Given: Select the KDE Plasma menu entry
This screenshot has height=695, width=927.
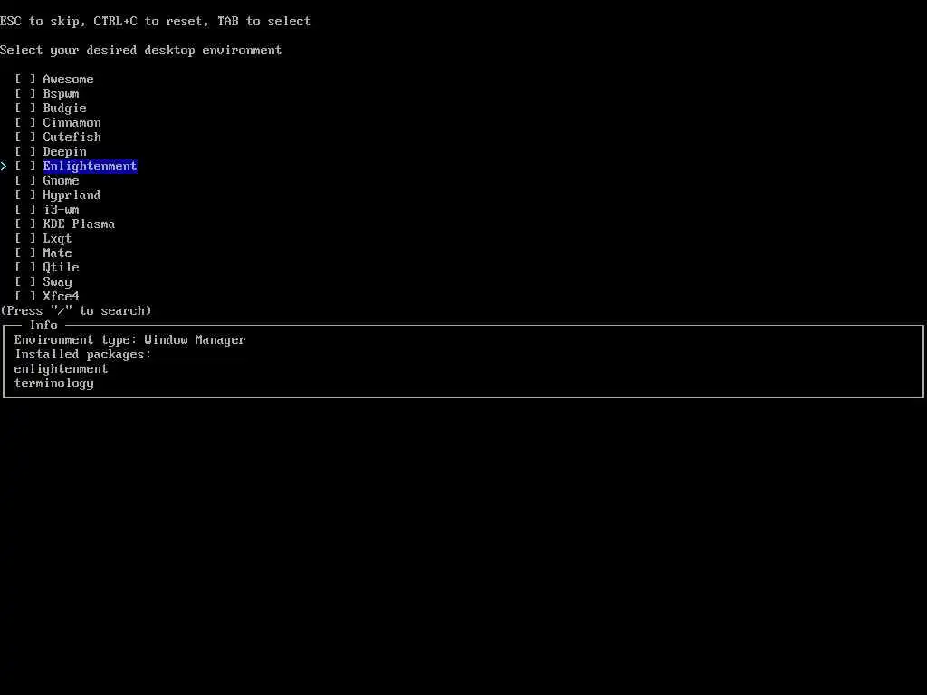Looking at the screenshot, I should [79, 224].
